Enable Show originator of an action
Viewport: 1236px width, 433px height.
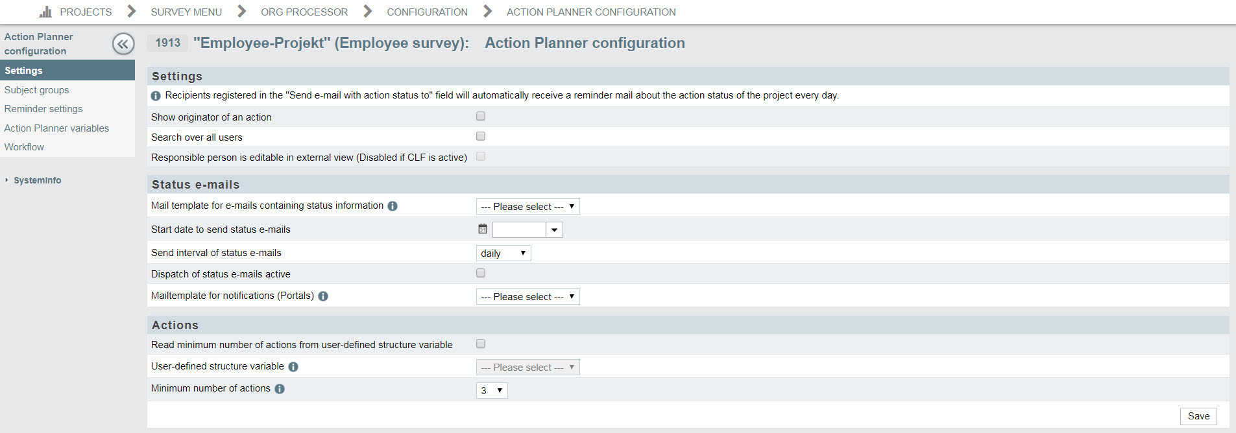pos(481,116)
